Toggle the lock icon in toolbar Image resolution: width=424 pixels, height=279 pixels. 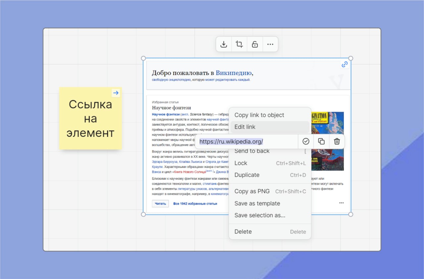(x=255, y=44)
